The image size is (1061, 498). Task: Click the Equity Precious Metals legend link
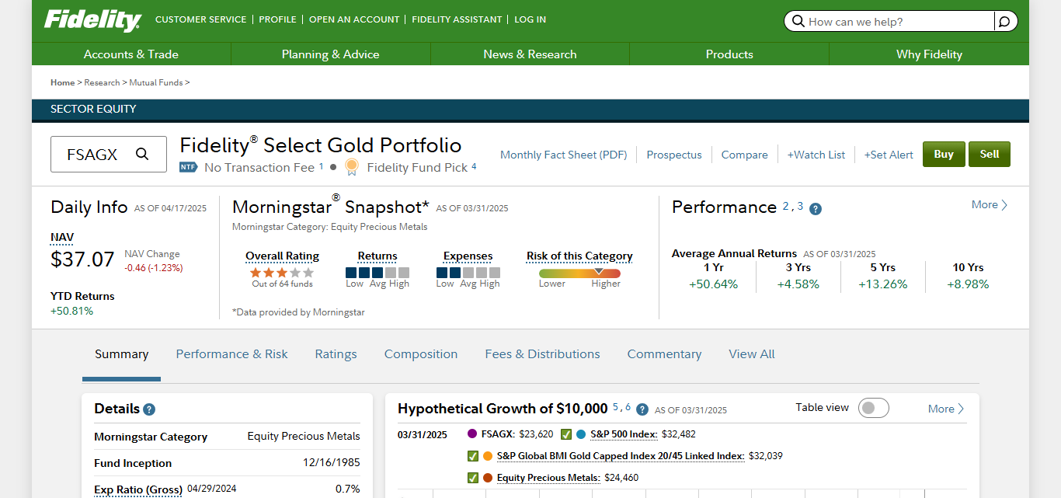pos(548,478)
